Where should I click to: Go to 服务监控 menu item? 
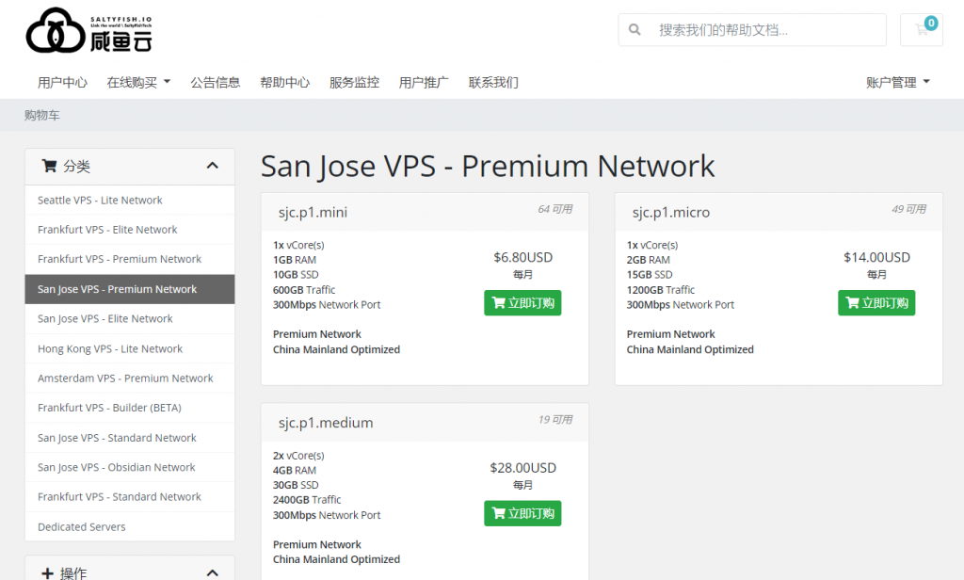tap(354, 82)
